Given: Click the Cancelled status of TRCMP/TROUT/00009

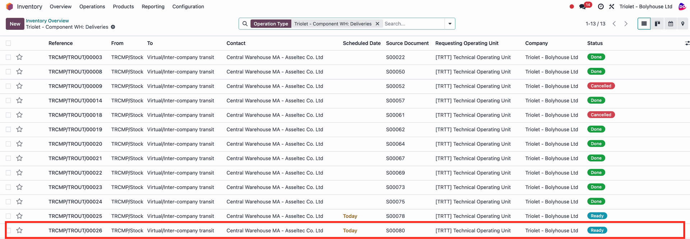Looking at the screenshot, I should [601, 86].
